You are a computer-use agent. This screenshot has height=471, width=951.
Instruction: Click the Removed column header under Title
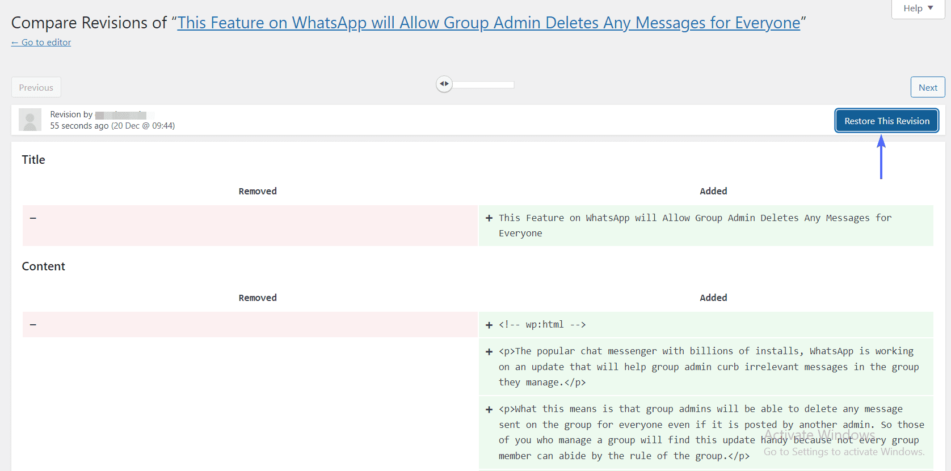(258, 192)
